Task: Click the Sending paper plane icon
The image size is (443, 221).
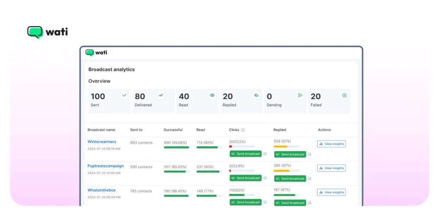Action: [x=300, y=95]
